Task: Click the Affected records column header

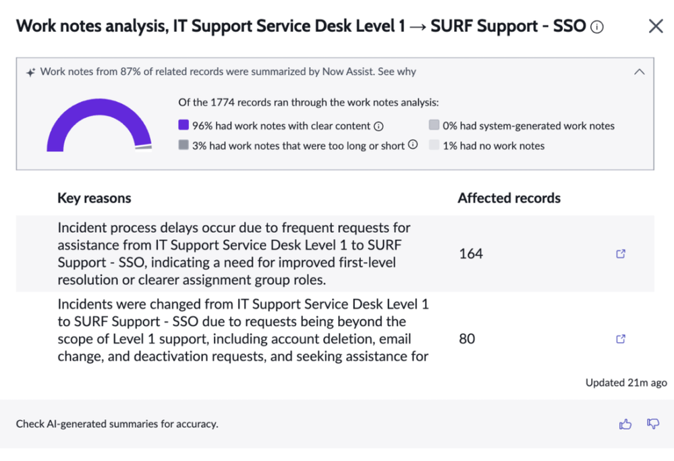Action: (509, 198)
